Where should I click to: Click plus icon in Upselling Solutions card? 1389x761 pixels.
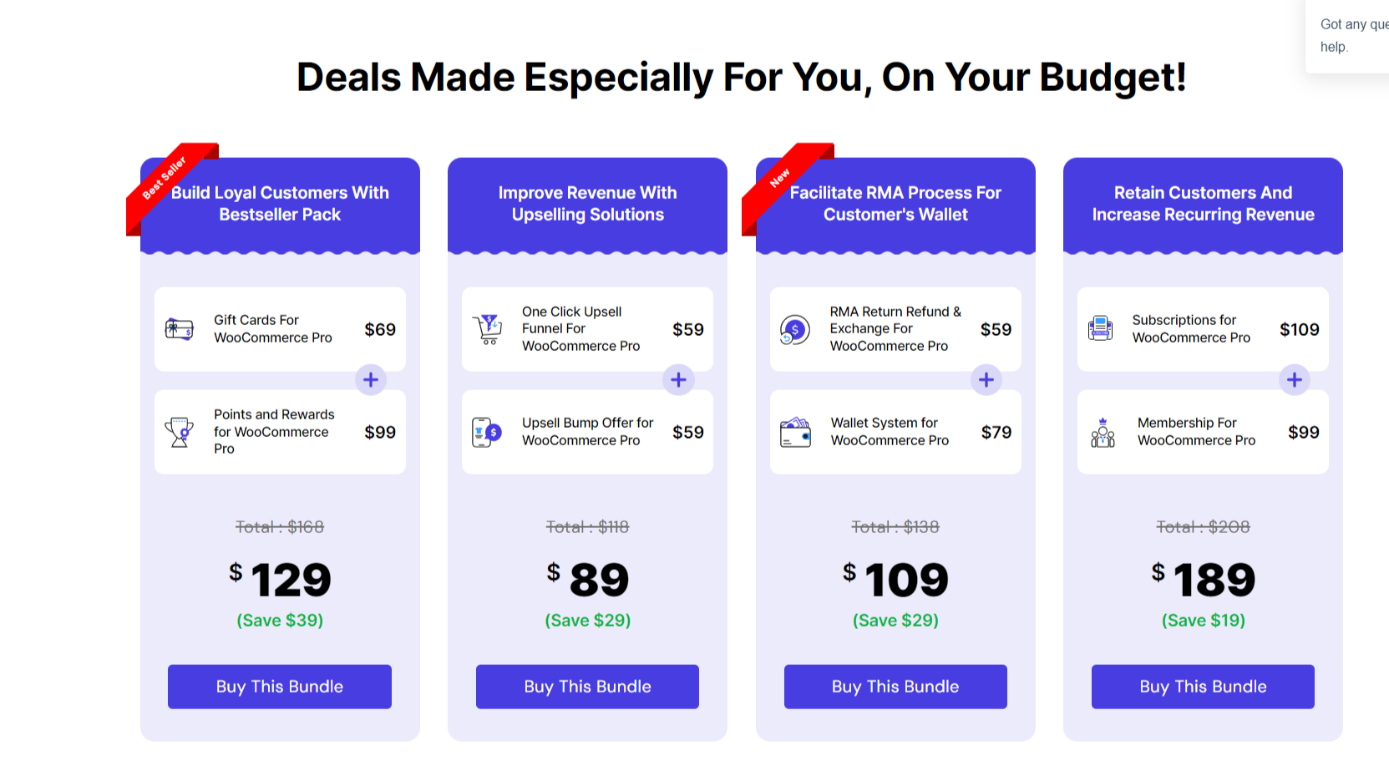pos(678,380)
